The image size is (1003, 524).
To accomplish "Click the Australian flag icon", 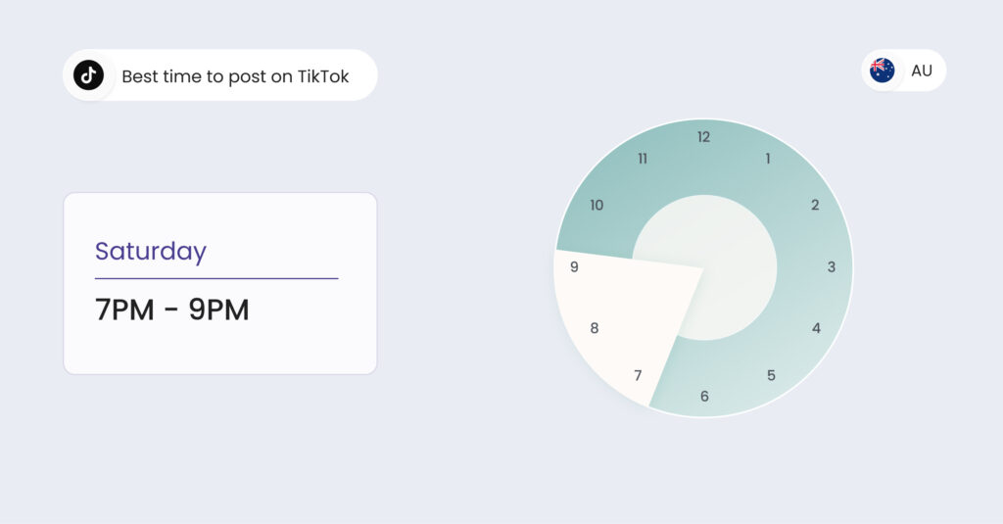I will point(882,71).
